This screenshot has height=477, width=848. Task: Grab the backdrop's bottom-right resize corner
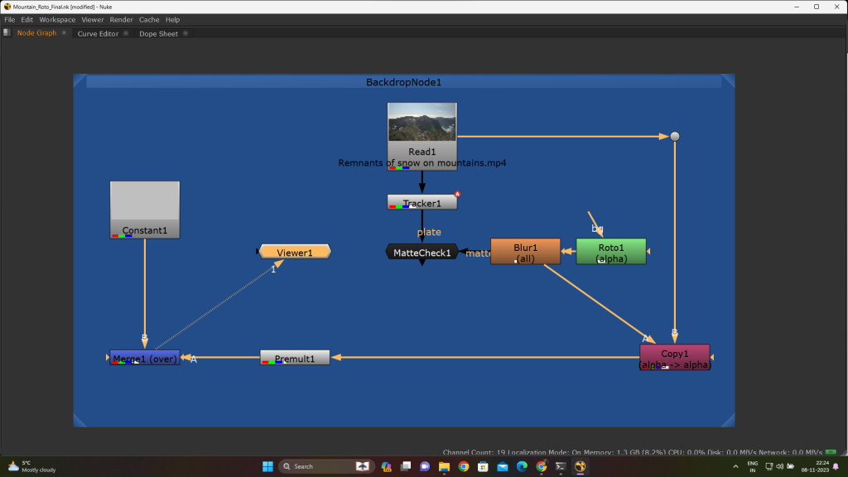click(729, 421)
